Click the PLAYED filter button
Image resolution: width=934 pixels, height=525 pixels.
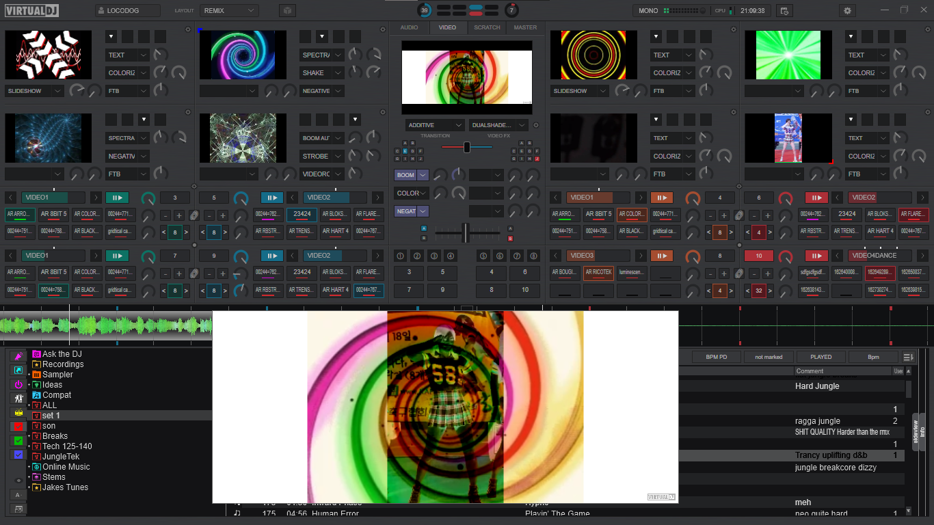[x=820, y=357]
